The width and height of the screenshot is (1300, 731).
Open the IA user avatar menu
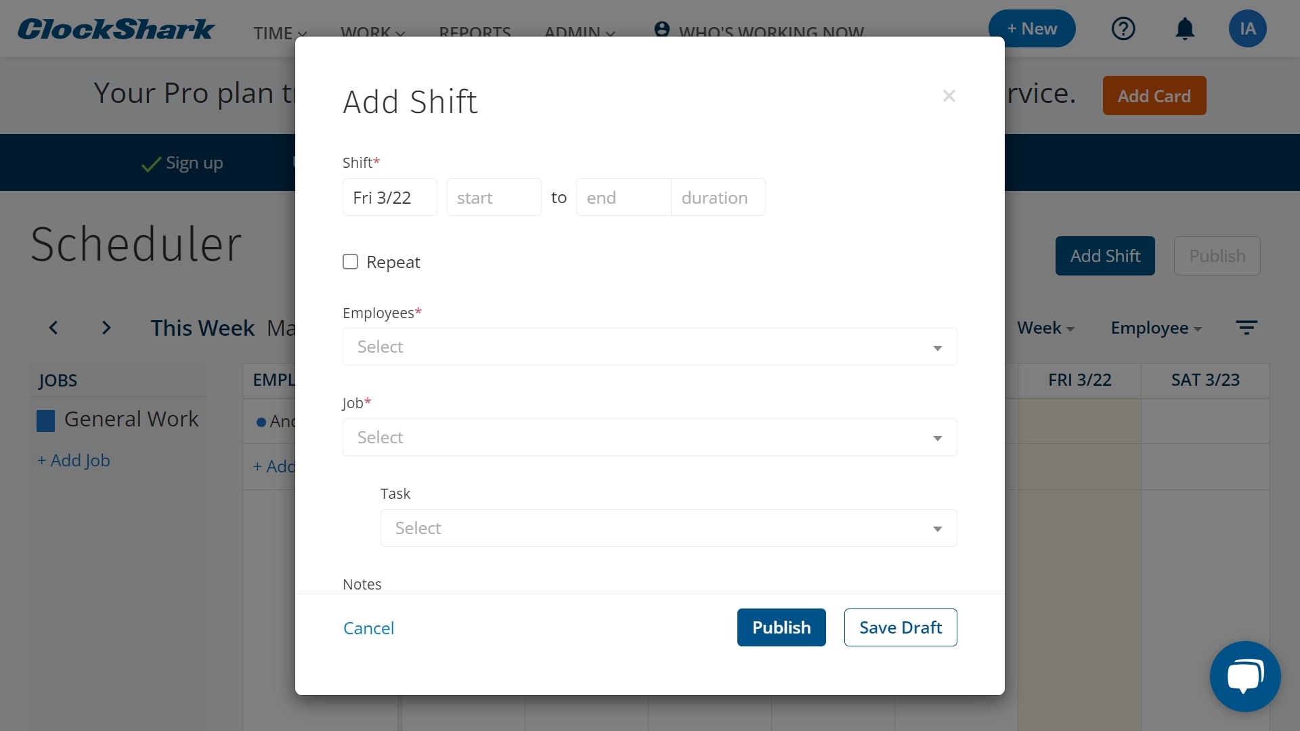pos(1247,28)
